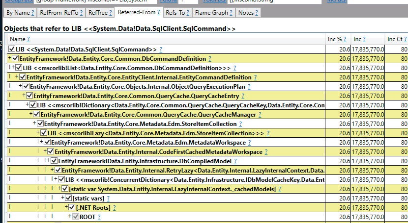408x223 pixels.
Task: Select the Refs-To tab
Action: pyautogui.click(x=177, y=13)
